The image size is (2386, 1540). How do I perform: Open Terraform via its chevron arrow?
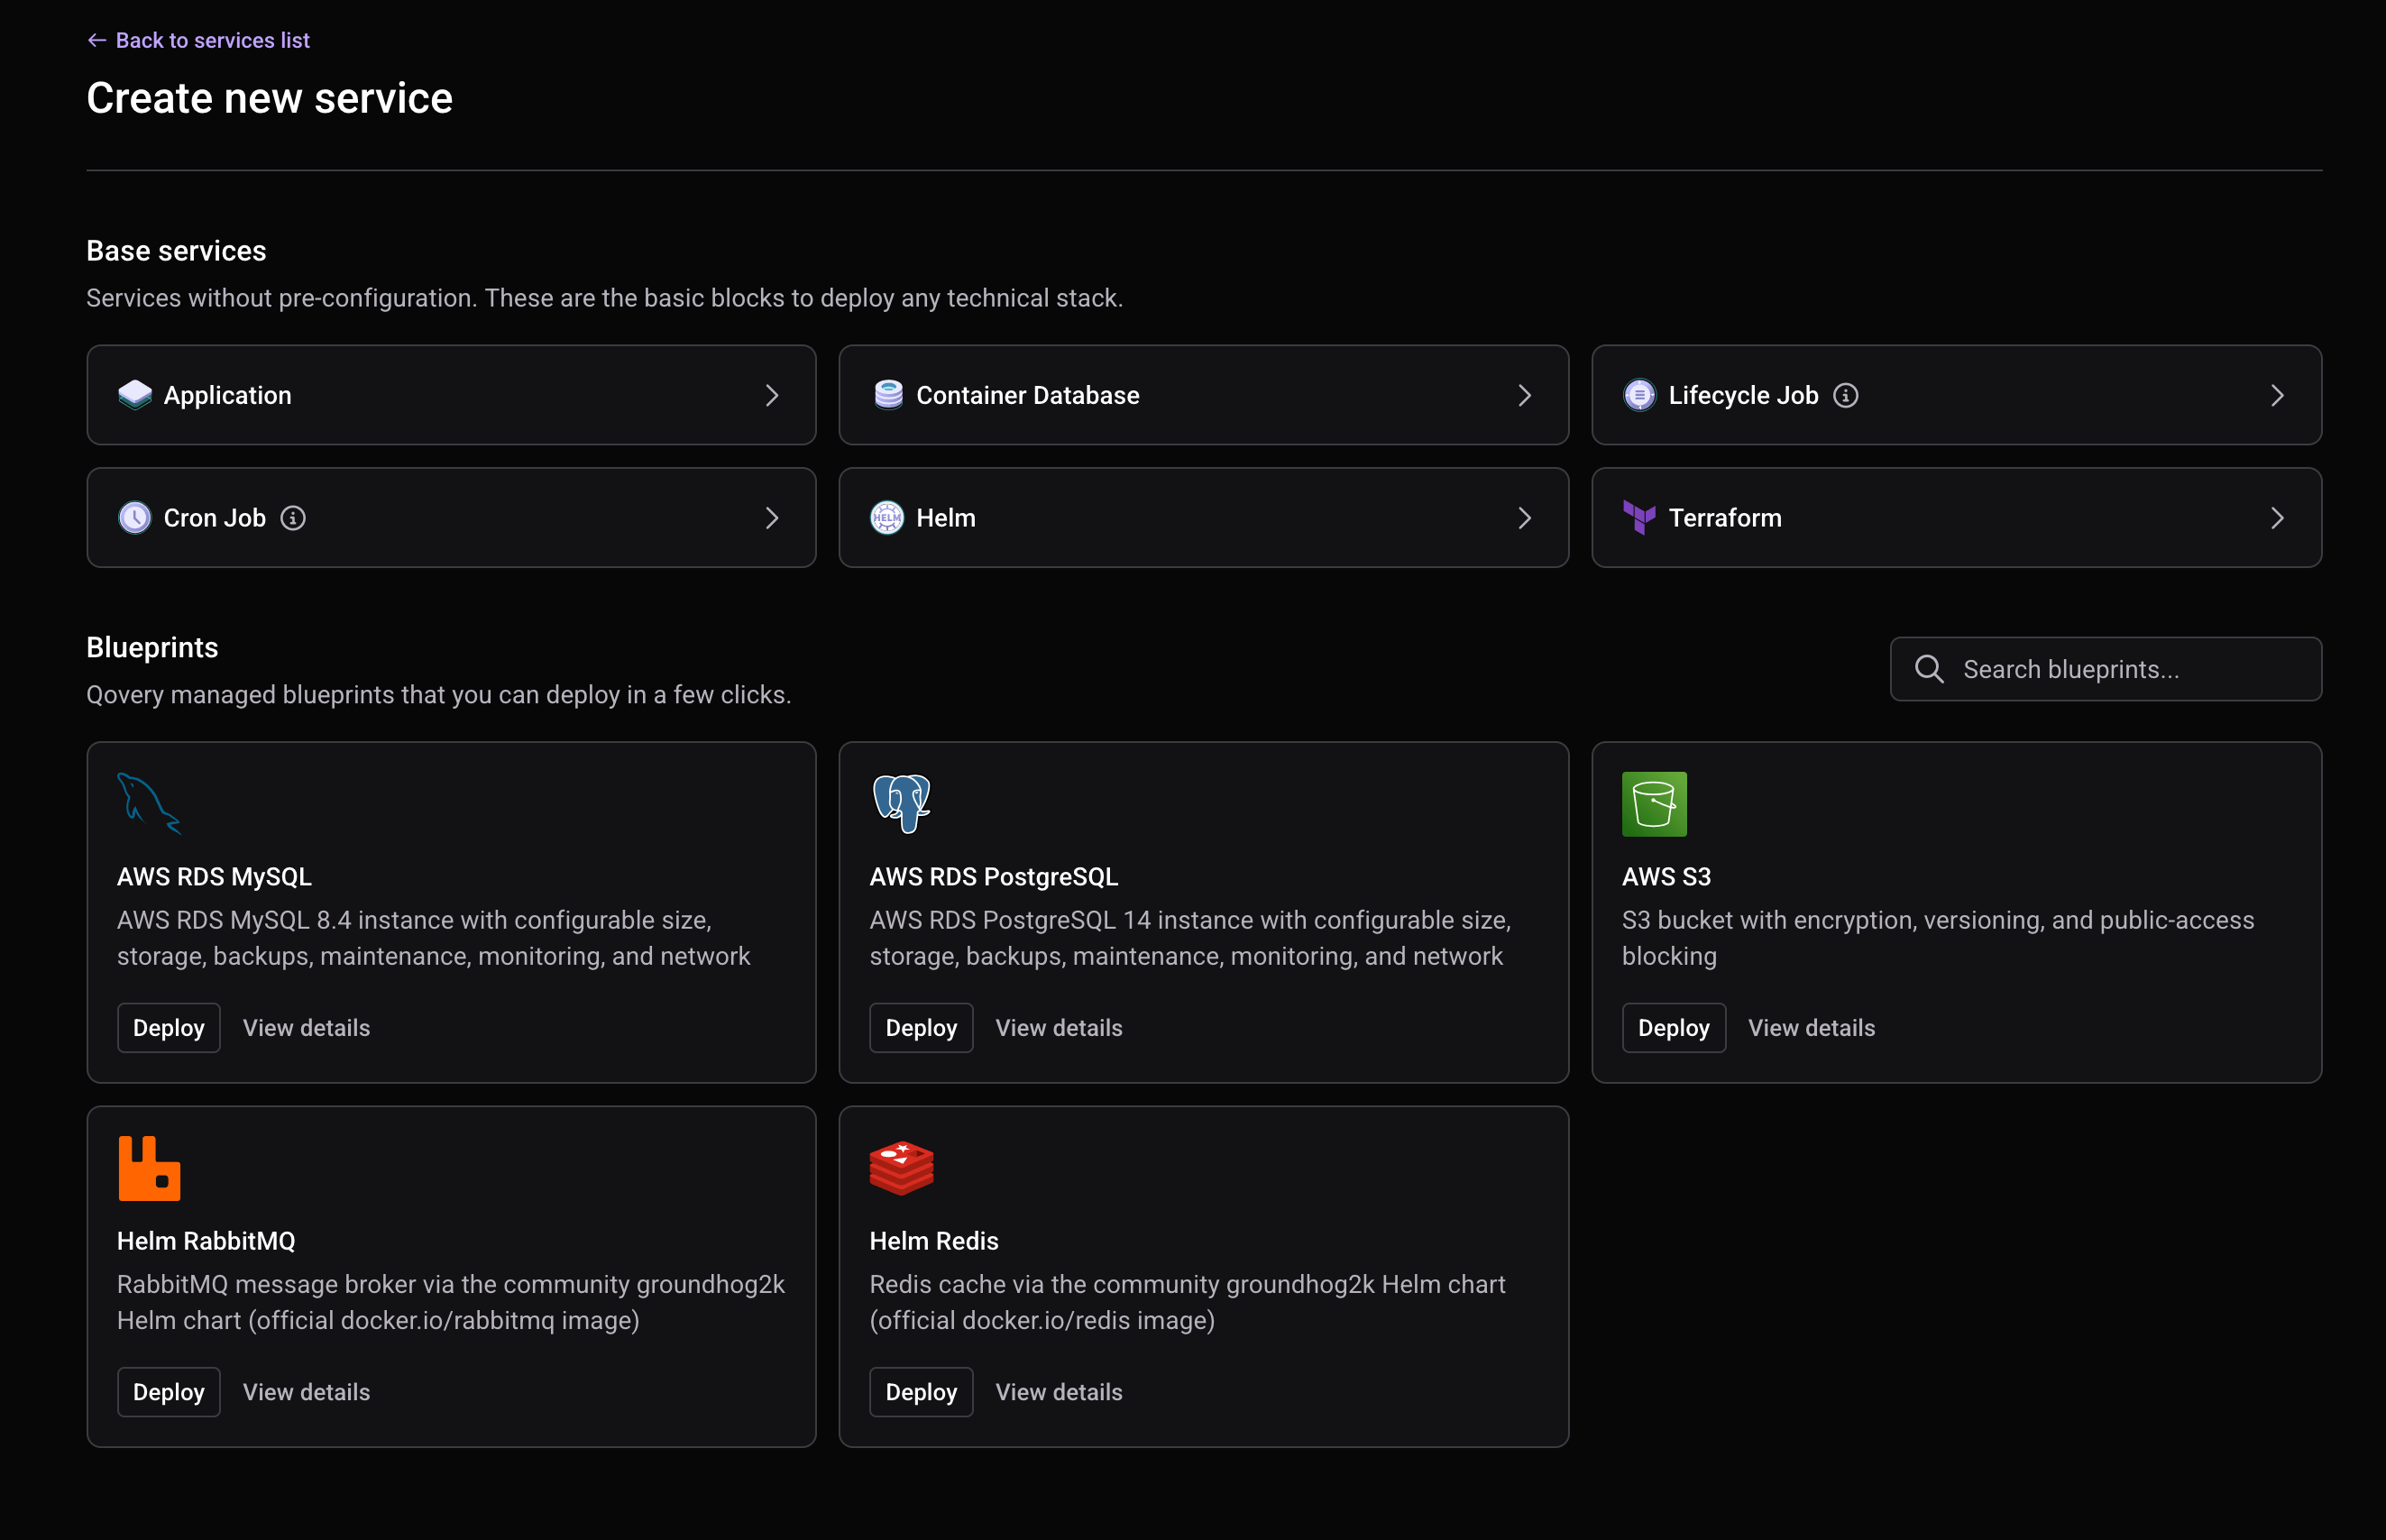(x=2277, y=518)
